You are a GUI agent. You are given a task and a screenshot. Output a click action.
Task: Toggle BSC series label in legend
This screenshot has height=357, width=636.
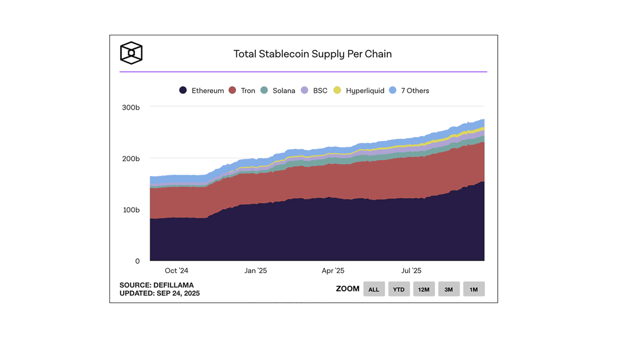(x=320, y=91)
